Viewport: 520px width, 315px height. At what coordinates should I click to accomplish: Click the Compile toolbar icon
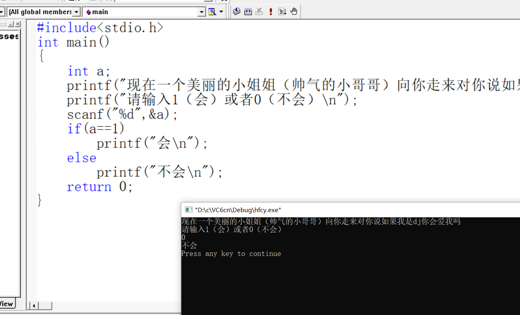236,12
